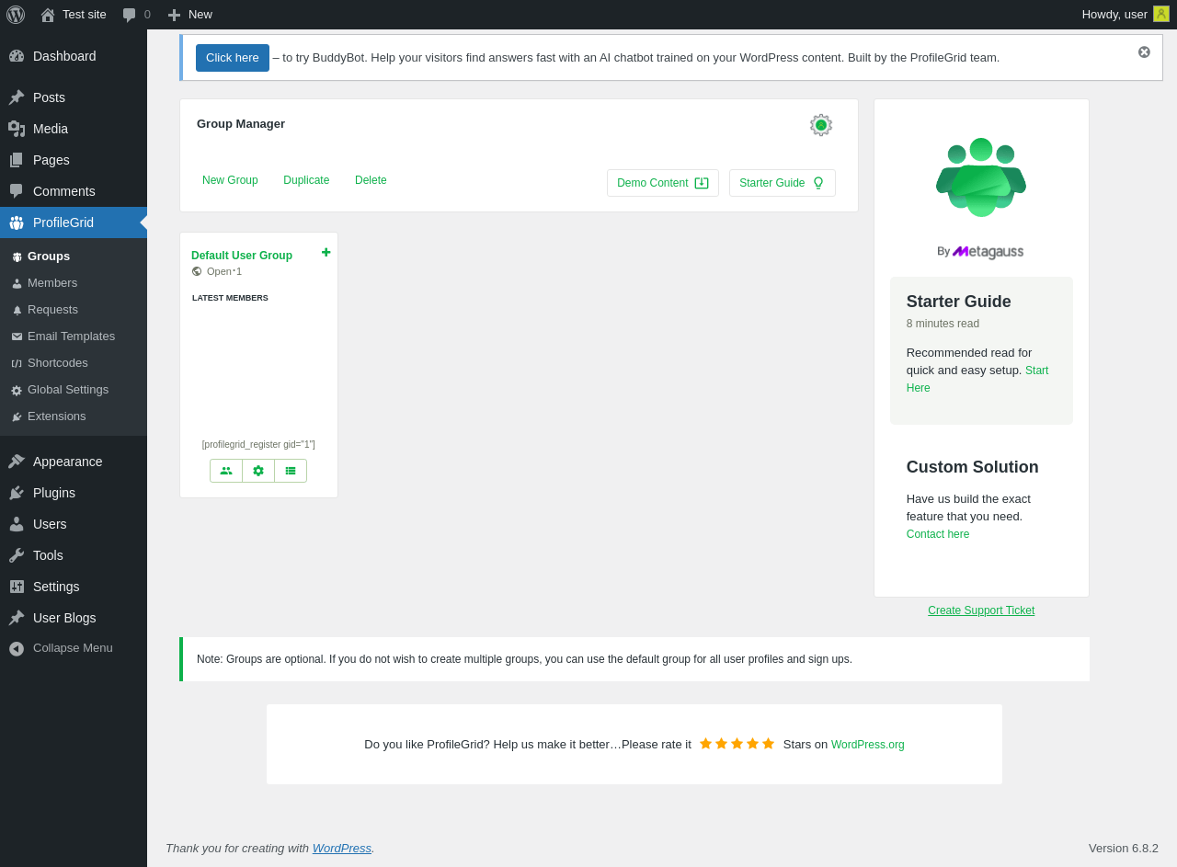Click Create Support Ticket link
Image resolution: width=1177 pixels, height=867 pixels.
981,610
